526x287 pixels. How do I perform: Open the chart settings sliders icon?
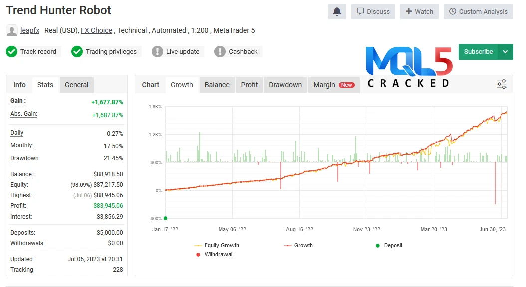pyautogui.click(x=502, y=84)
